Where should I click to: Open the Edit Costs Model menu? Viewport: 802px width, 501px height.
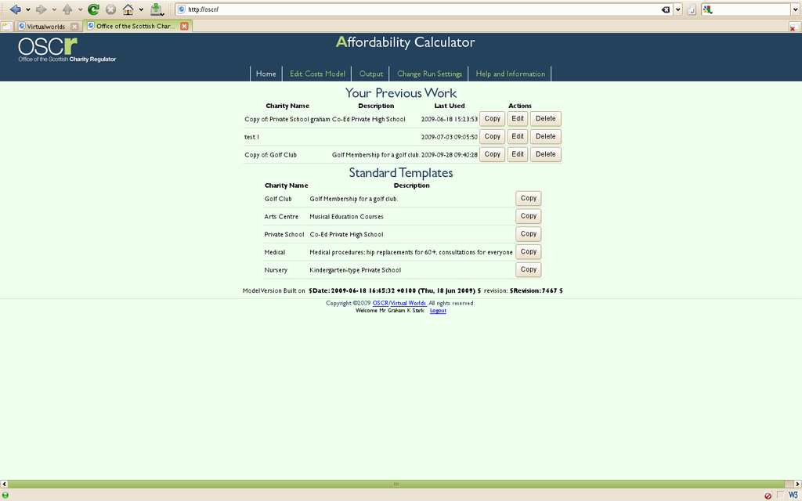click(316, 74)
